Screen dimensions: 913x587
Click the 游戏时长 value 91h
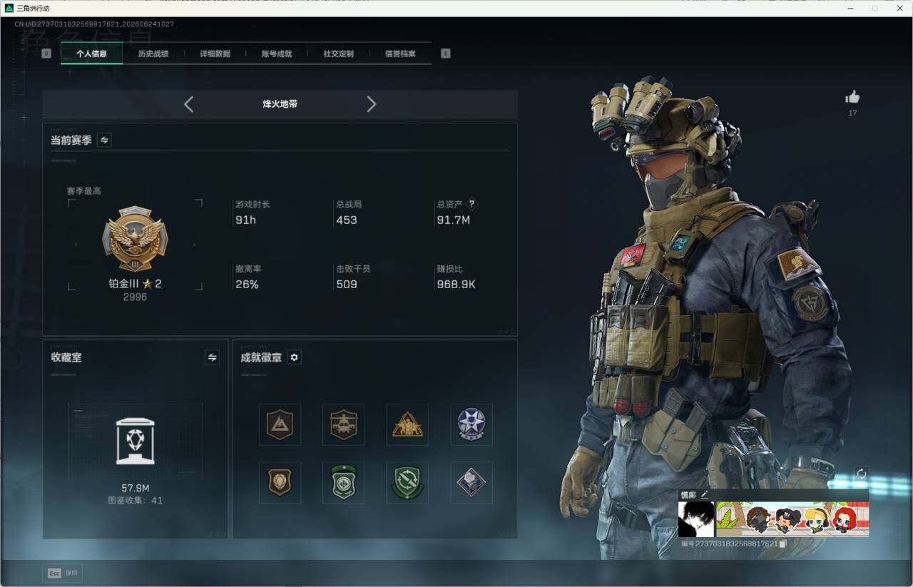[245, 220]
